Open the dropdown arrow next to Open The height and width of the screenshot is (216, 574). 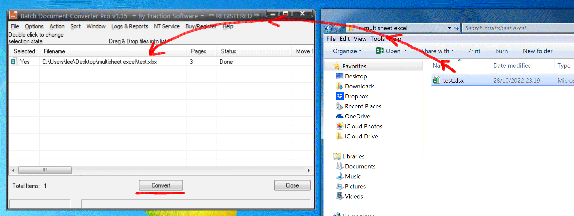click(x=406, y=51)
